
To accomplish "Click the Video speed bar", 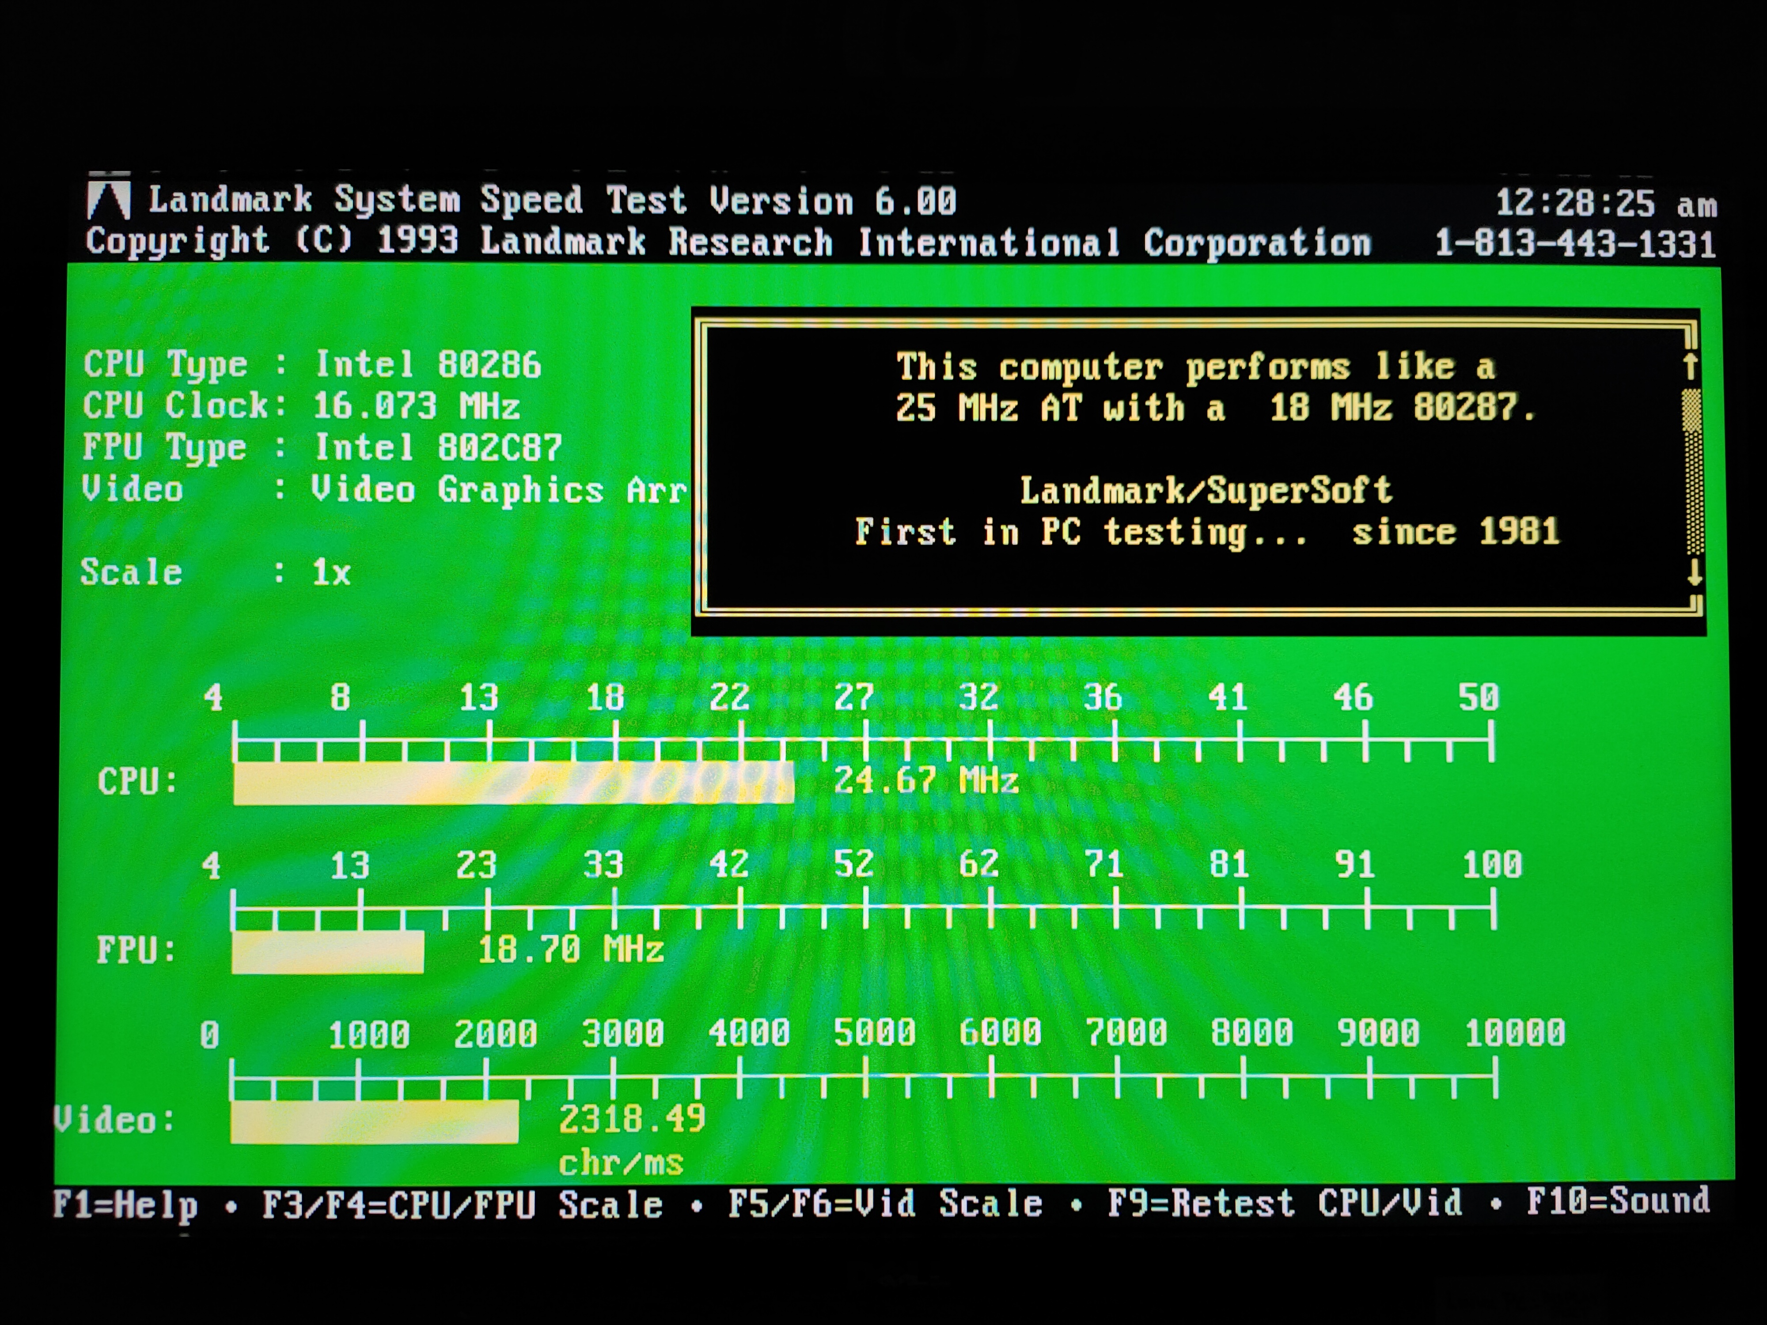I will click(374, 1121).
